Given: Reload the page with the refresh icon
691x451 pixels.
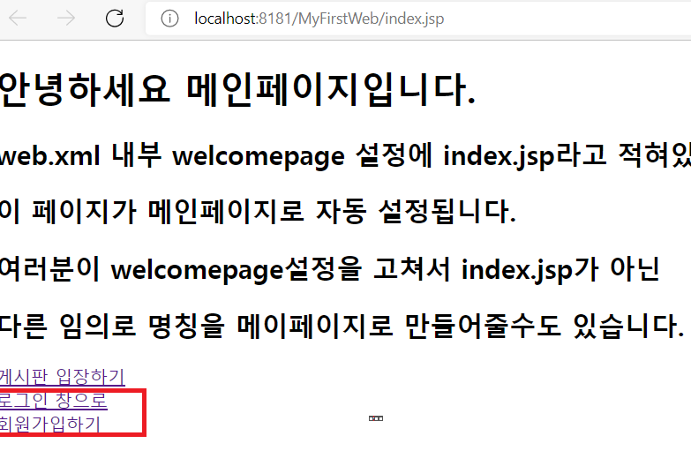Looking at the screenshot, I should pos(115,18).
